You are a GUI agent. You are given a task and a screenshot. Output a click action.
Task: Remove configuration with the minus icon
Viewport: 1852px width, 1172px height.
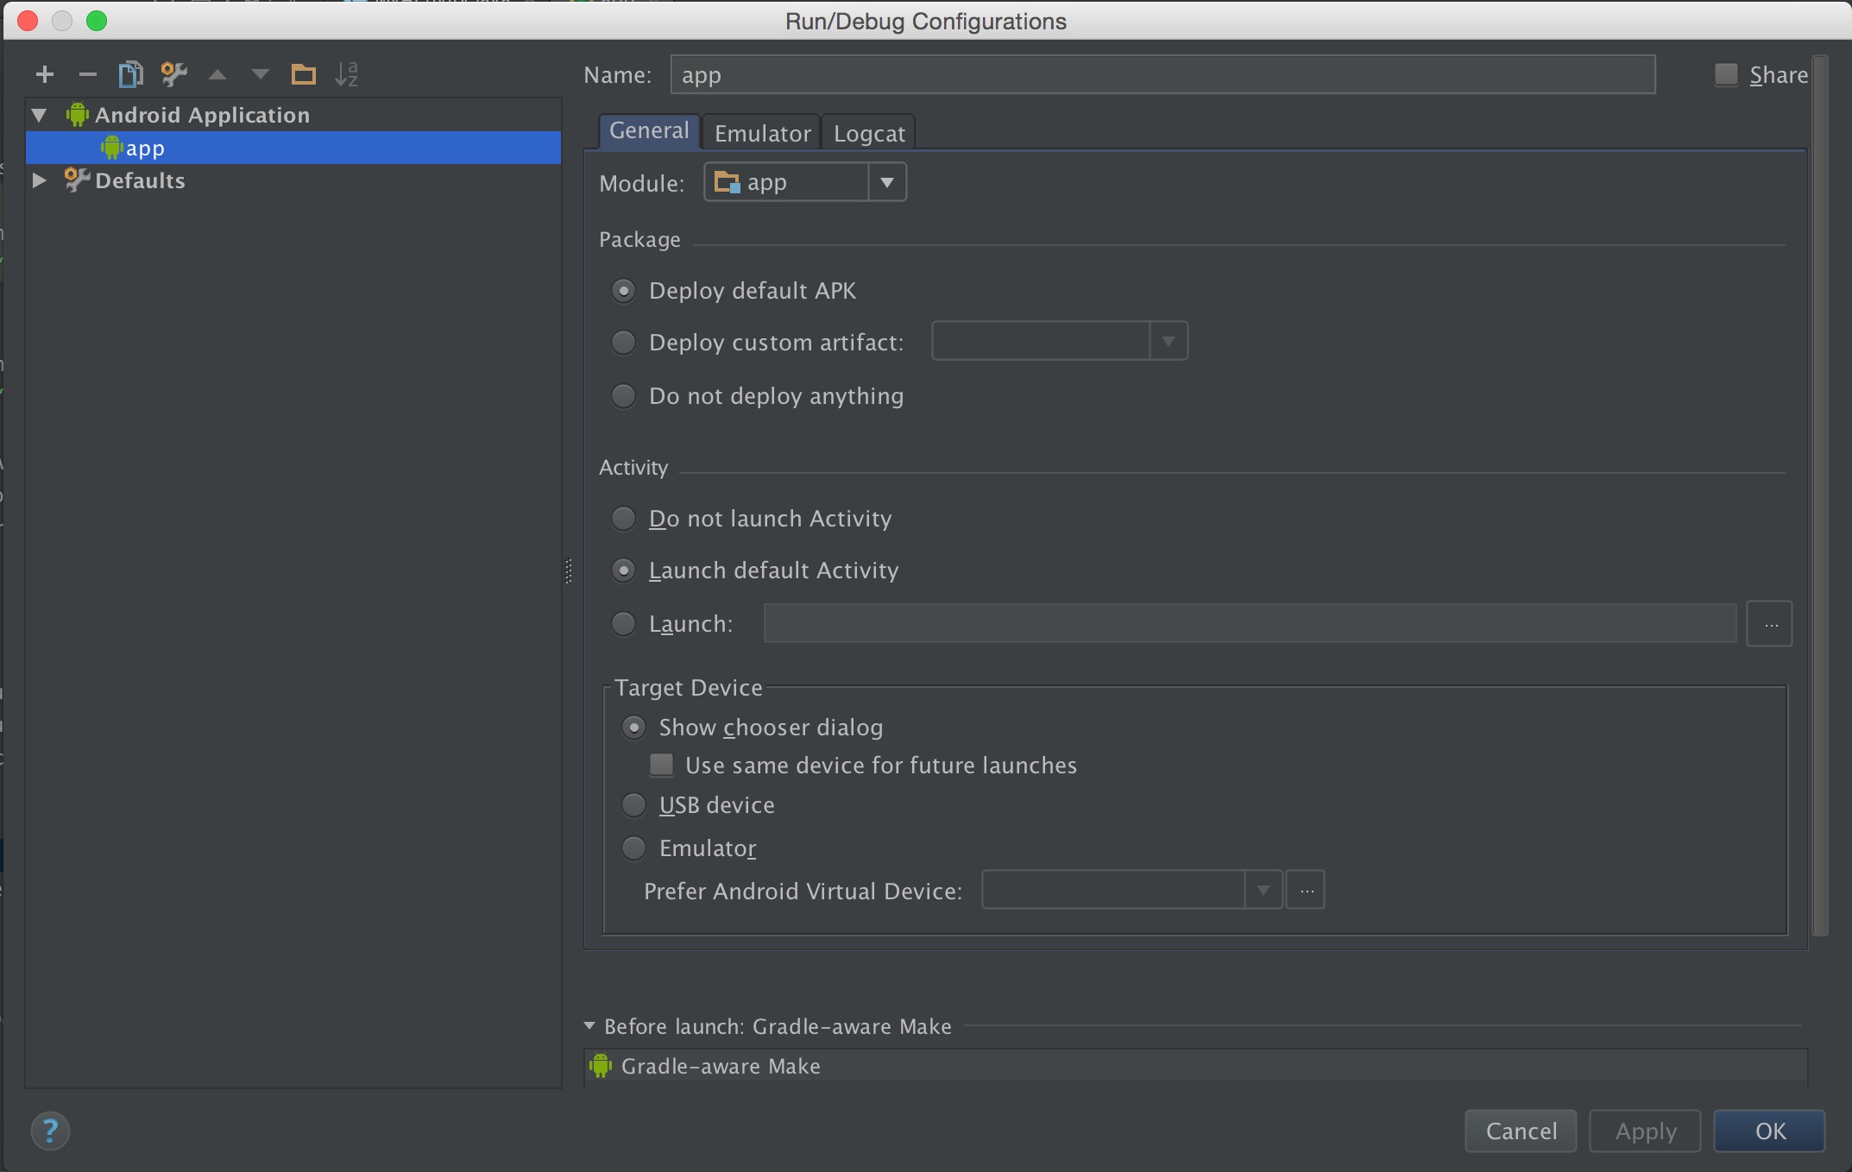(x=87, y=75)
